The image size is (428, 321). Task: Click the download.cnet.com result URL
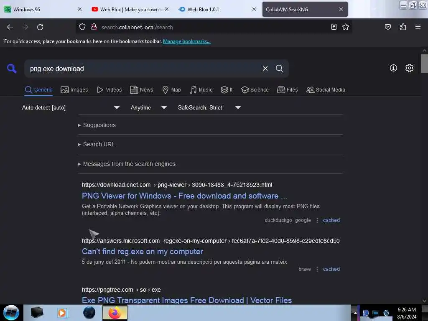(x=177, y=185)
